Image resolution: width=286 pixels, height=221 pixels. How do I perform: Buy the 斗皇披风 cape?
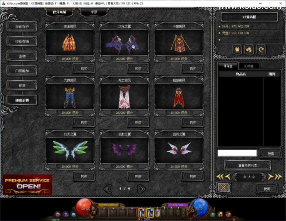[193, 68]
